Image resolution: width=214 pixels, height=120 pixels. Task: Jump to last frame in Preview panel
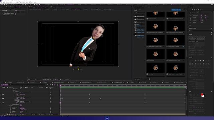pyautogui.click(x=200, y=9)
